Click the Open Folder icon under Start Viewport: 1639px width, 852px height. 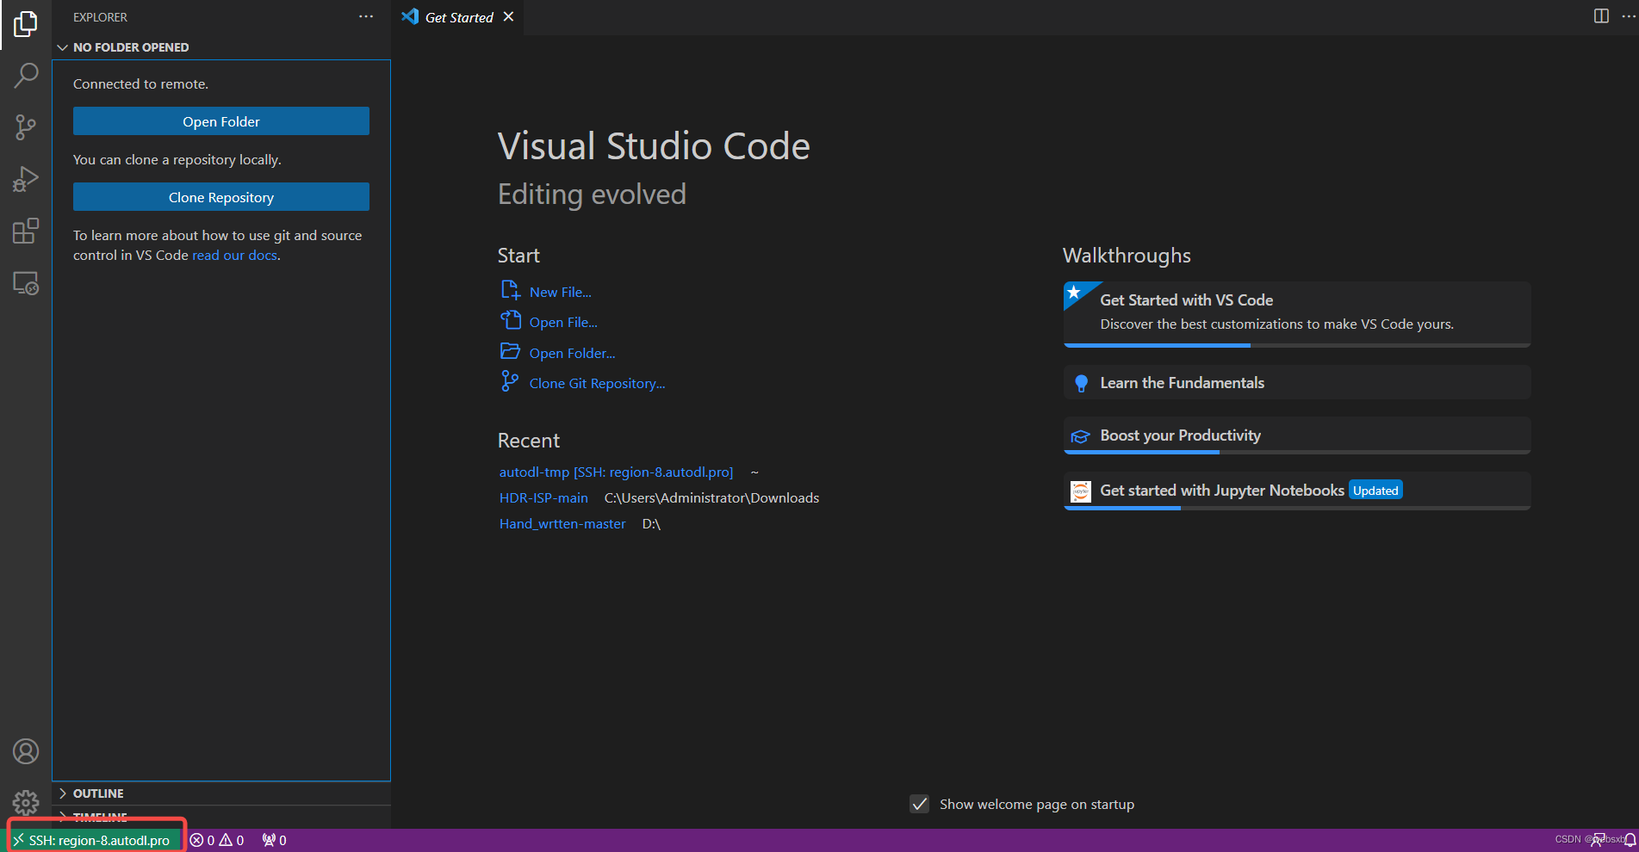click(x=510, y=351)
